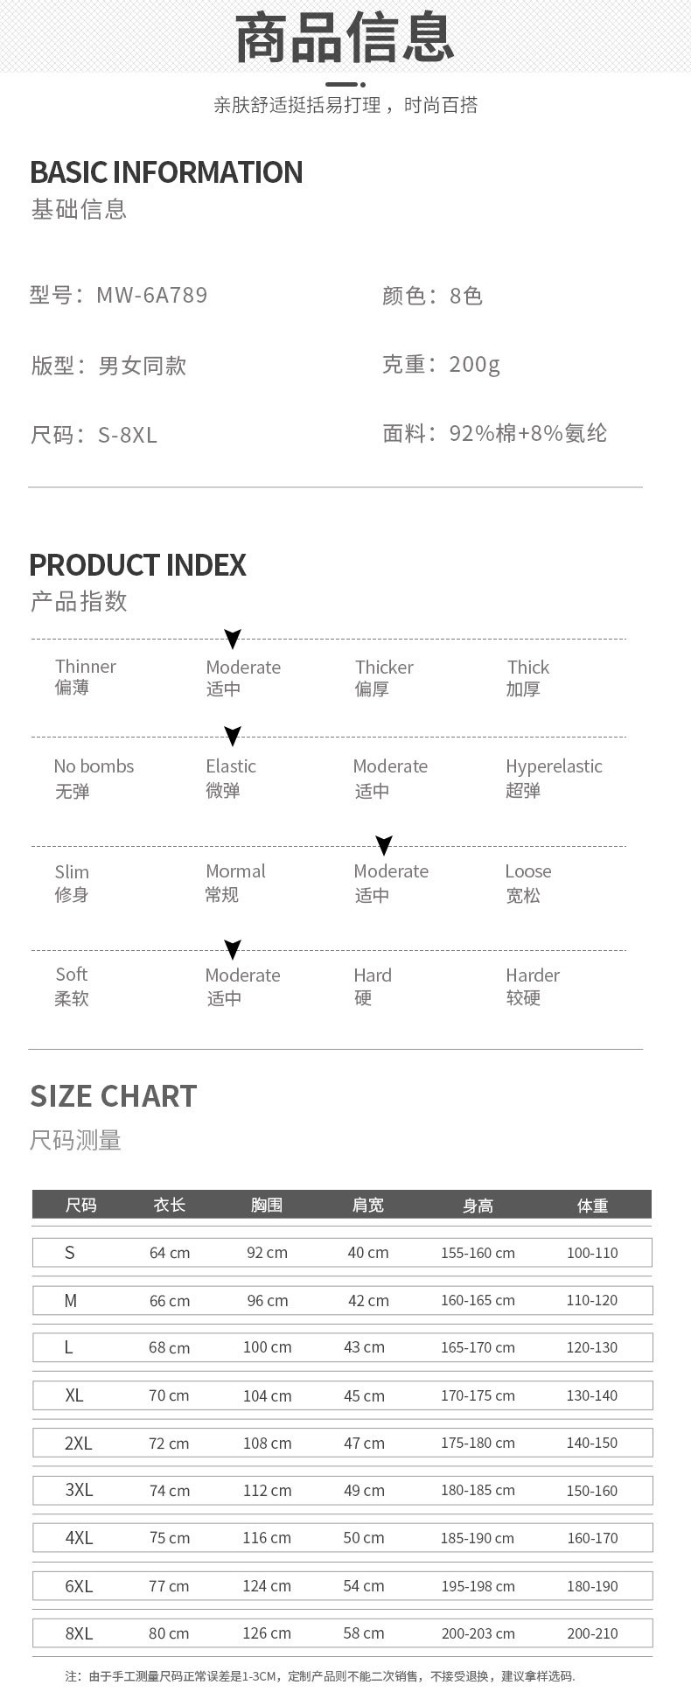Click the model number MW-6A789
The image size is (691, 1692).
(152, 295)
